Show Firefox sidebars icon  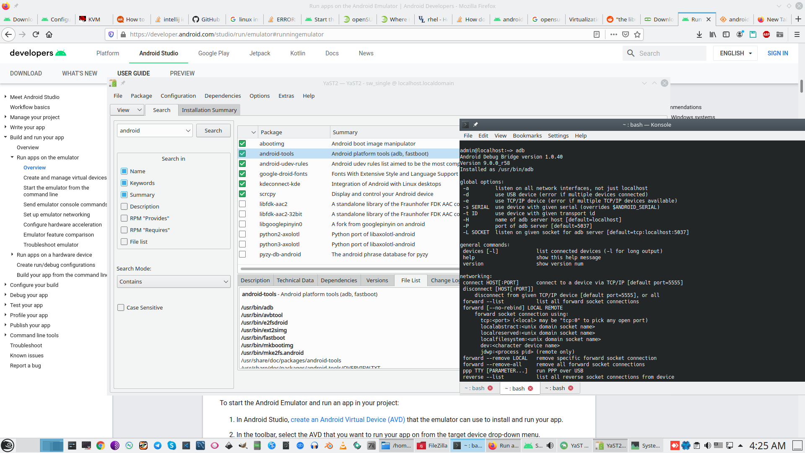(726, 34)
